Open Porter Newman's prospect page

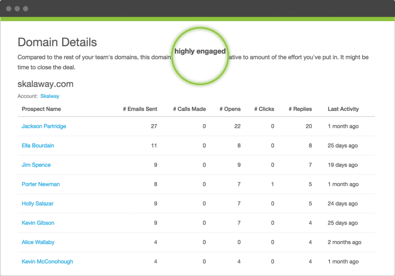coord(41,184)
